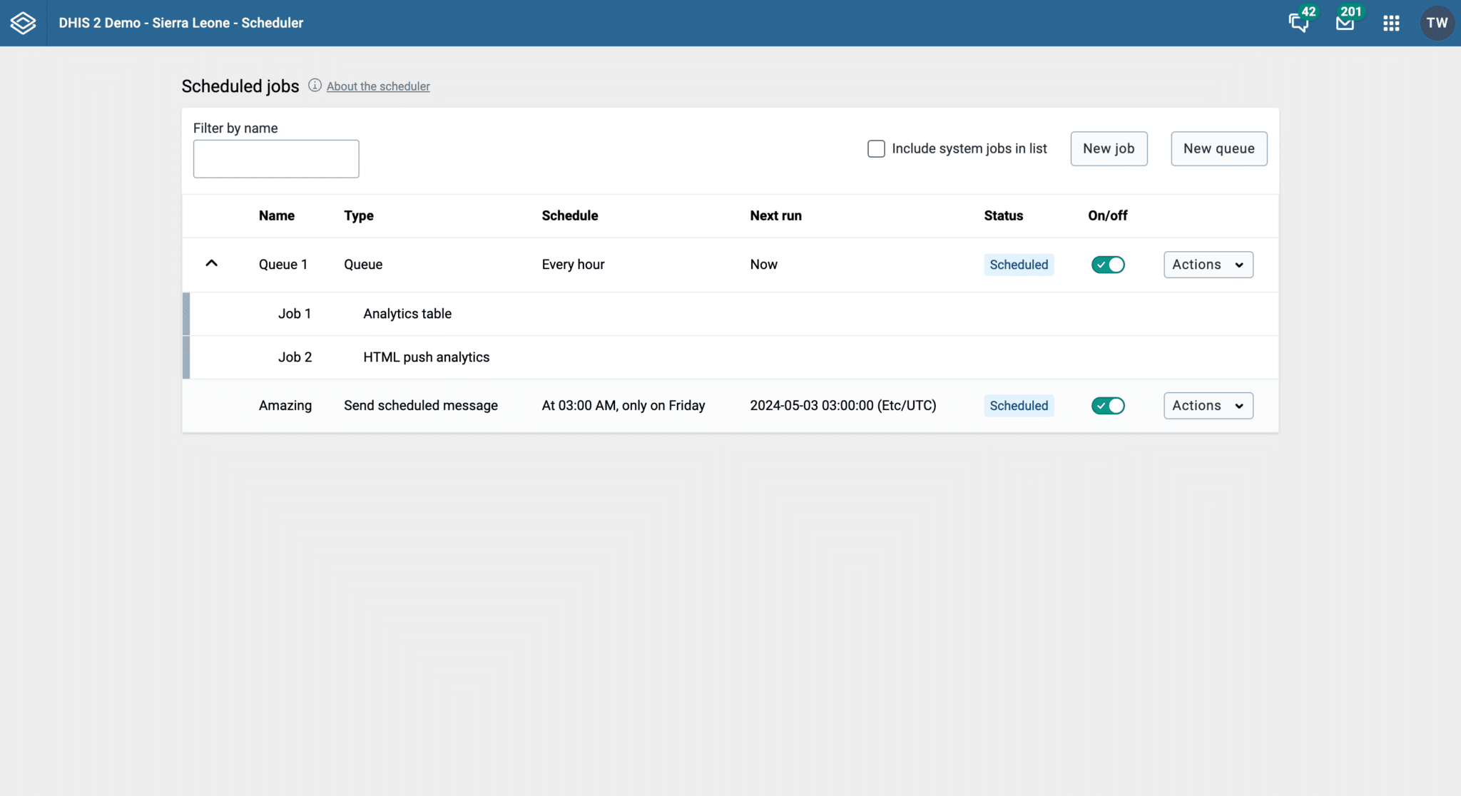This screenshot has width=1461, height=796.
Task: Click the New queue button
Action: 1218,148
